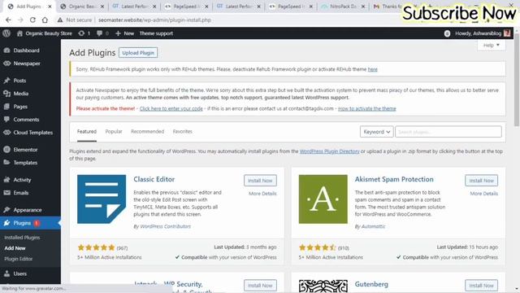Open Templates sidebar item

tap(25, 163)
